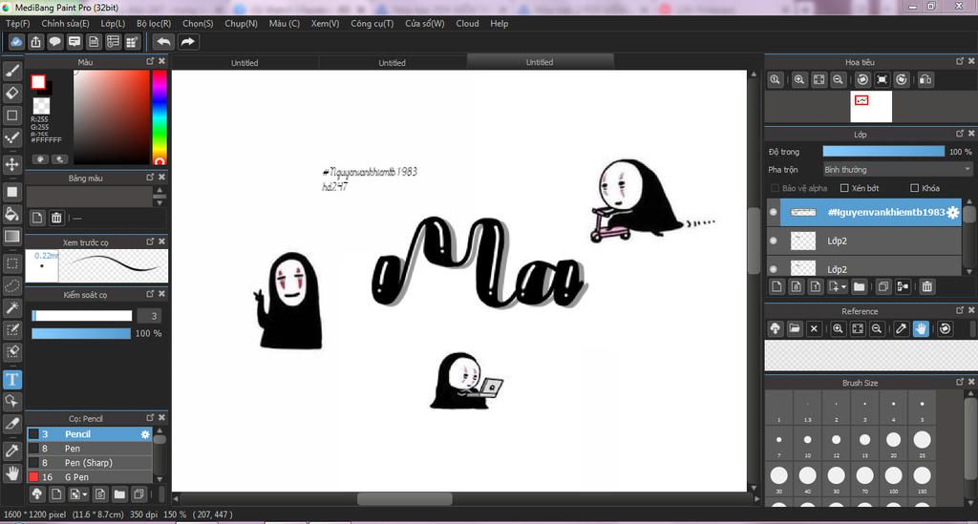978x524 pixels.
Task: Open a reference image with folder icon
Action: coord(794,328)
